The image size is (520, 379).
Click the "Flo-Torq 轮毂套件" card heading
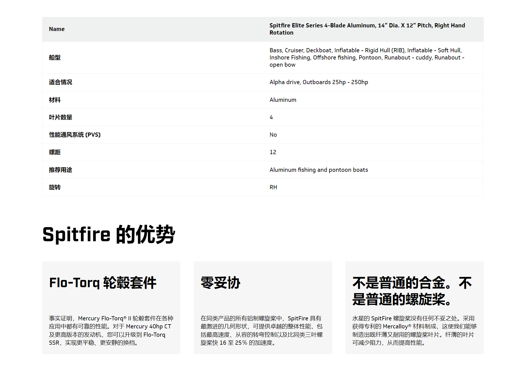[x=103, y=283]
